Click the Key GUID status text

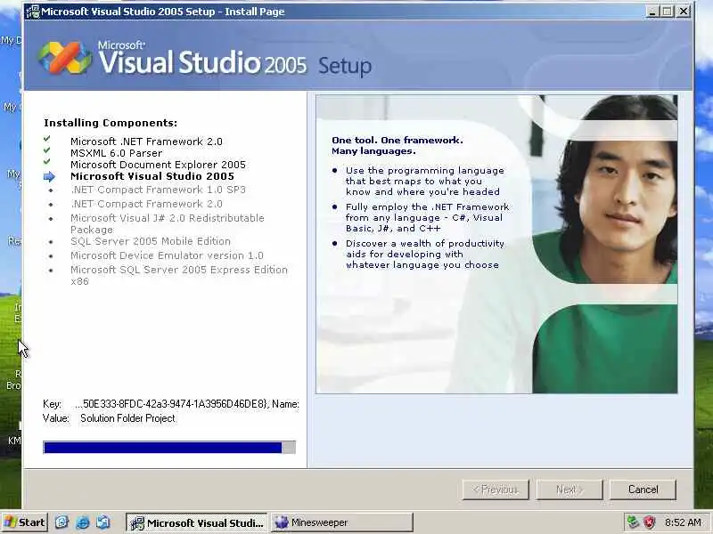186,404
